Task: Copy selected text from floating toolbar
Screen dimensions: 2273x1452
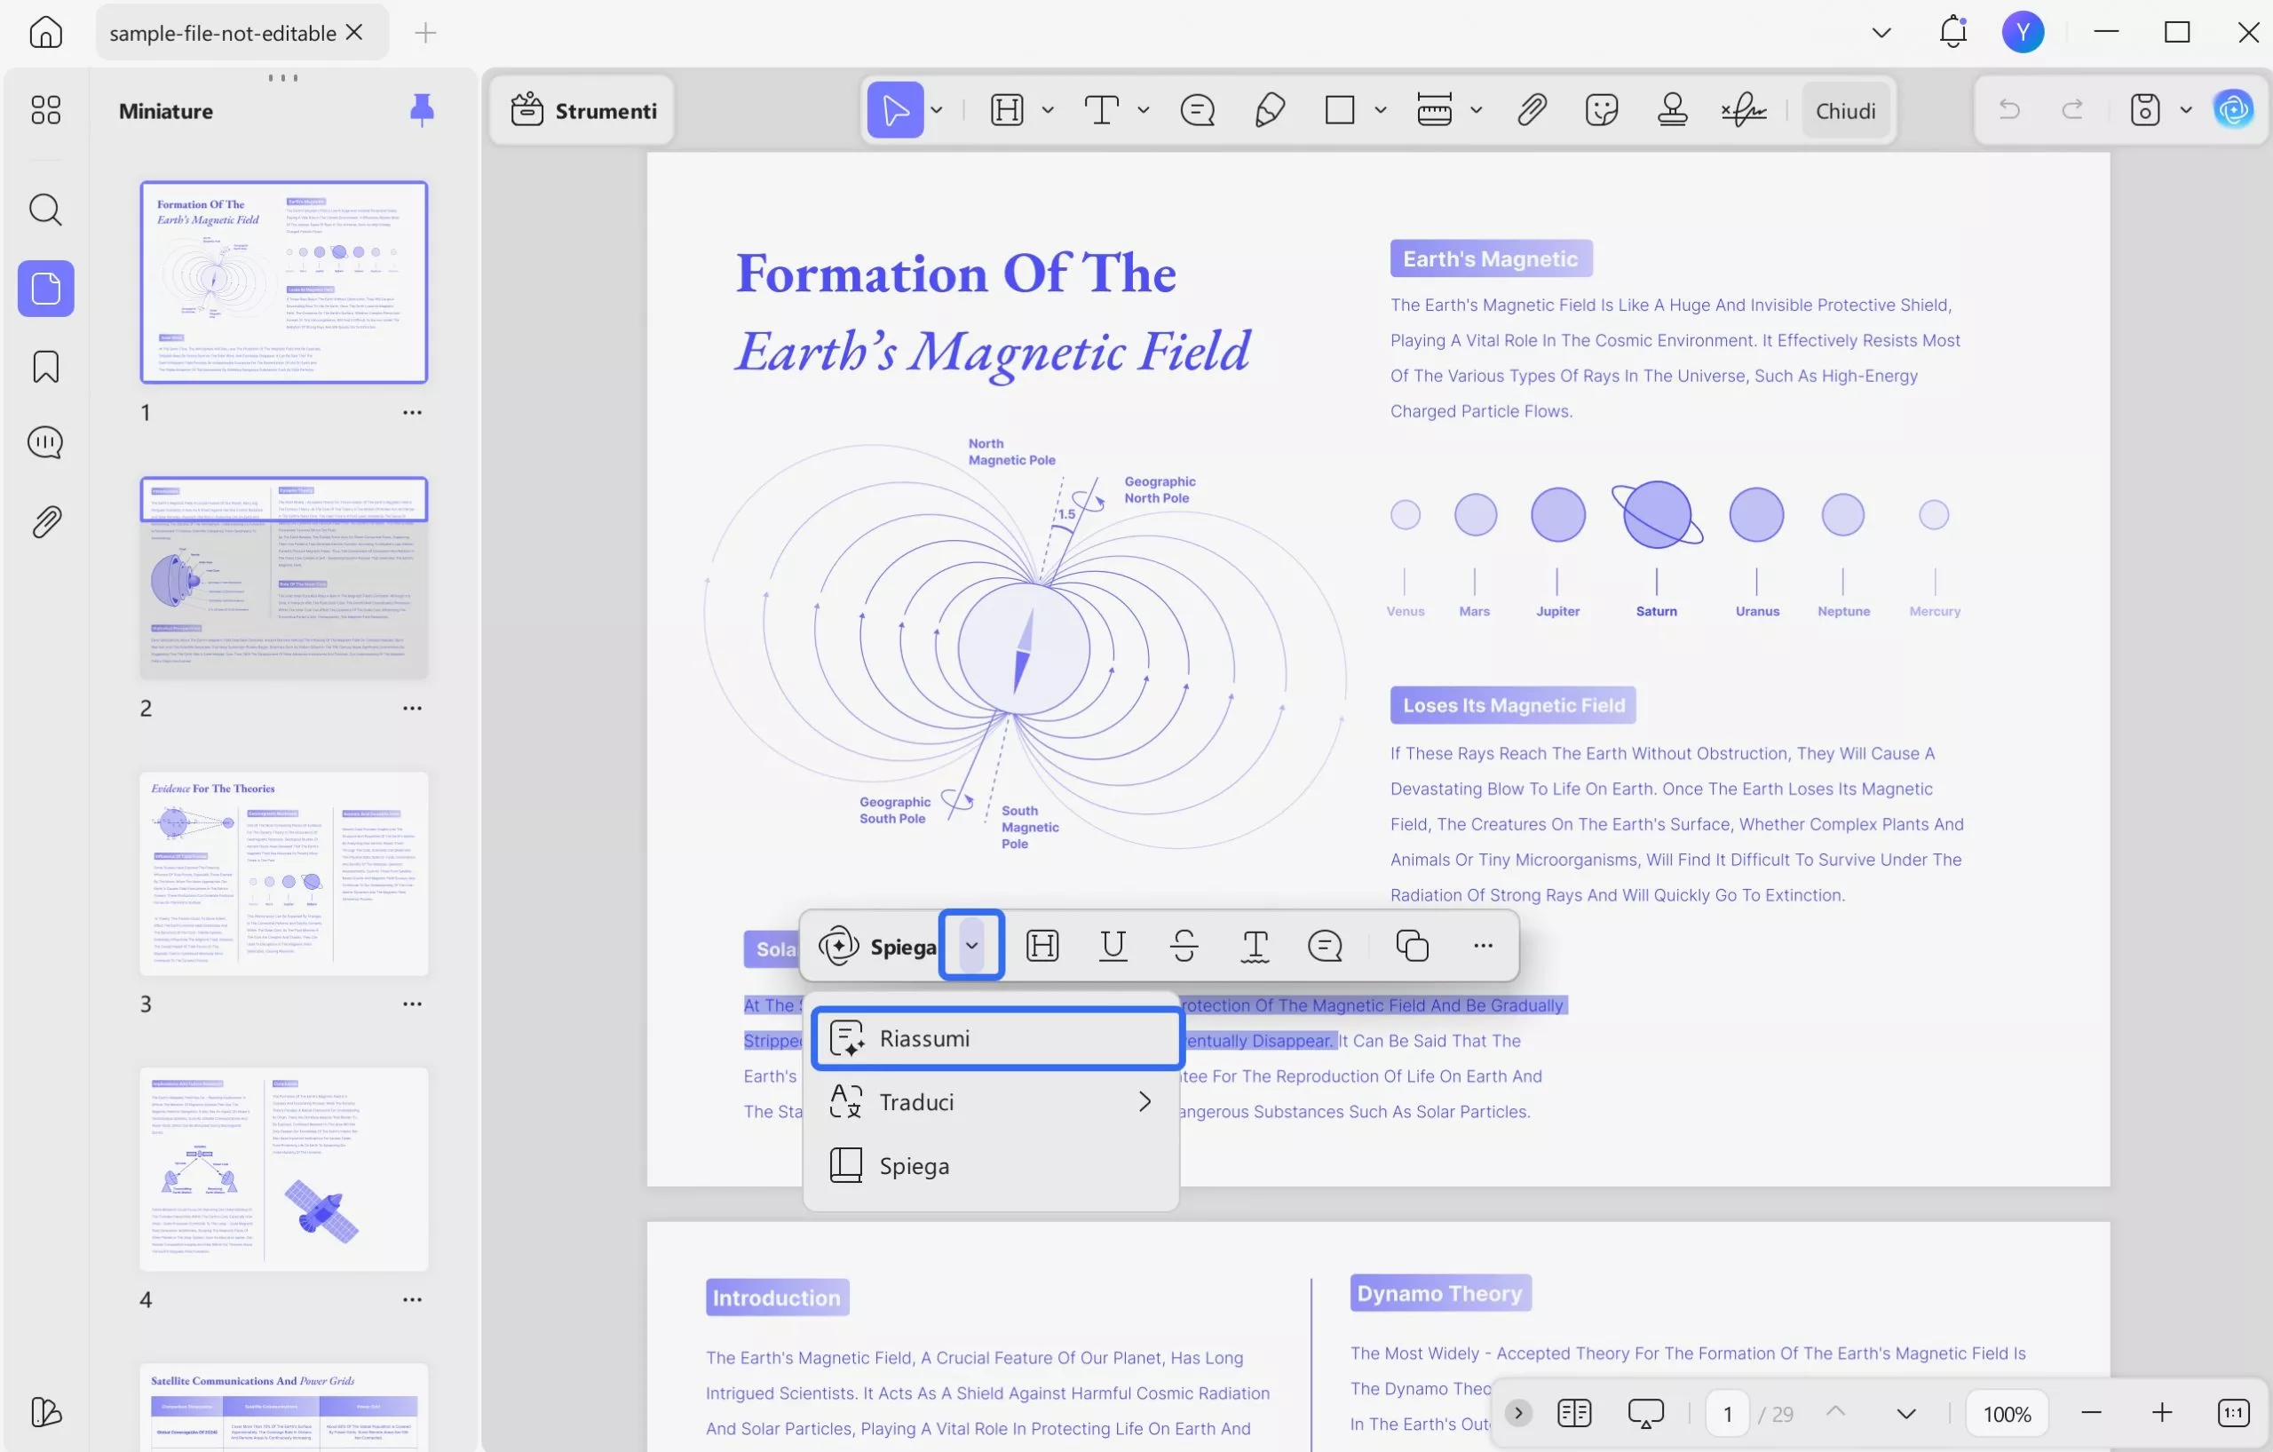Action: [x=1412, y=945]
